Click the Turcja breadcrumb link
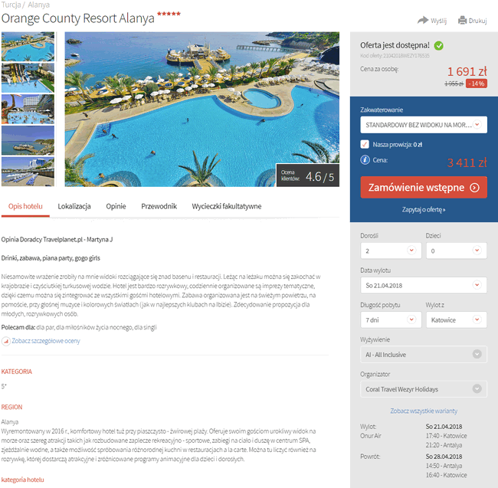The height and width of the screenshot is (488, 498). (11, 5)
